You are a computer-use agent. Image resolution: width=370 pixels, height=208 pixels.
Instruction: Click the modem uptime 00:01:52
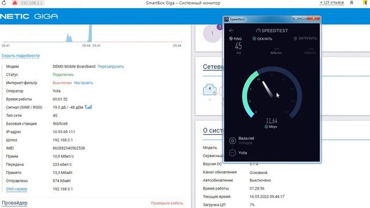[x=60, y=99]
